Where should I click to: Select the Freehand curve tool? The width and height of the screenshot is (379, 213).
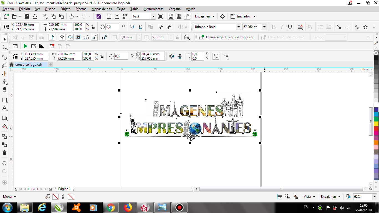pos(4,57)
